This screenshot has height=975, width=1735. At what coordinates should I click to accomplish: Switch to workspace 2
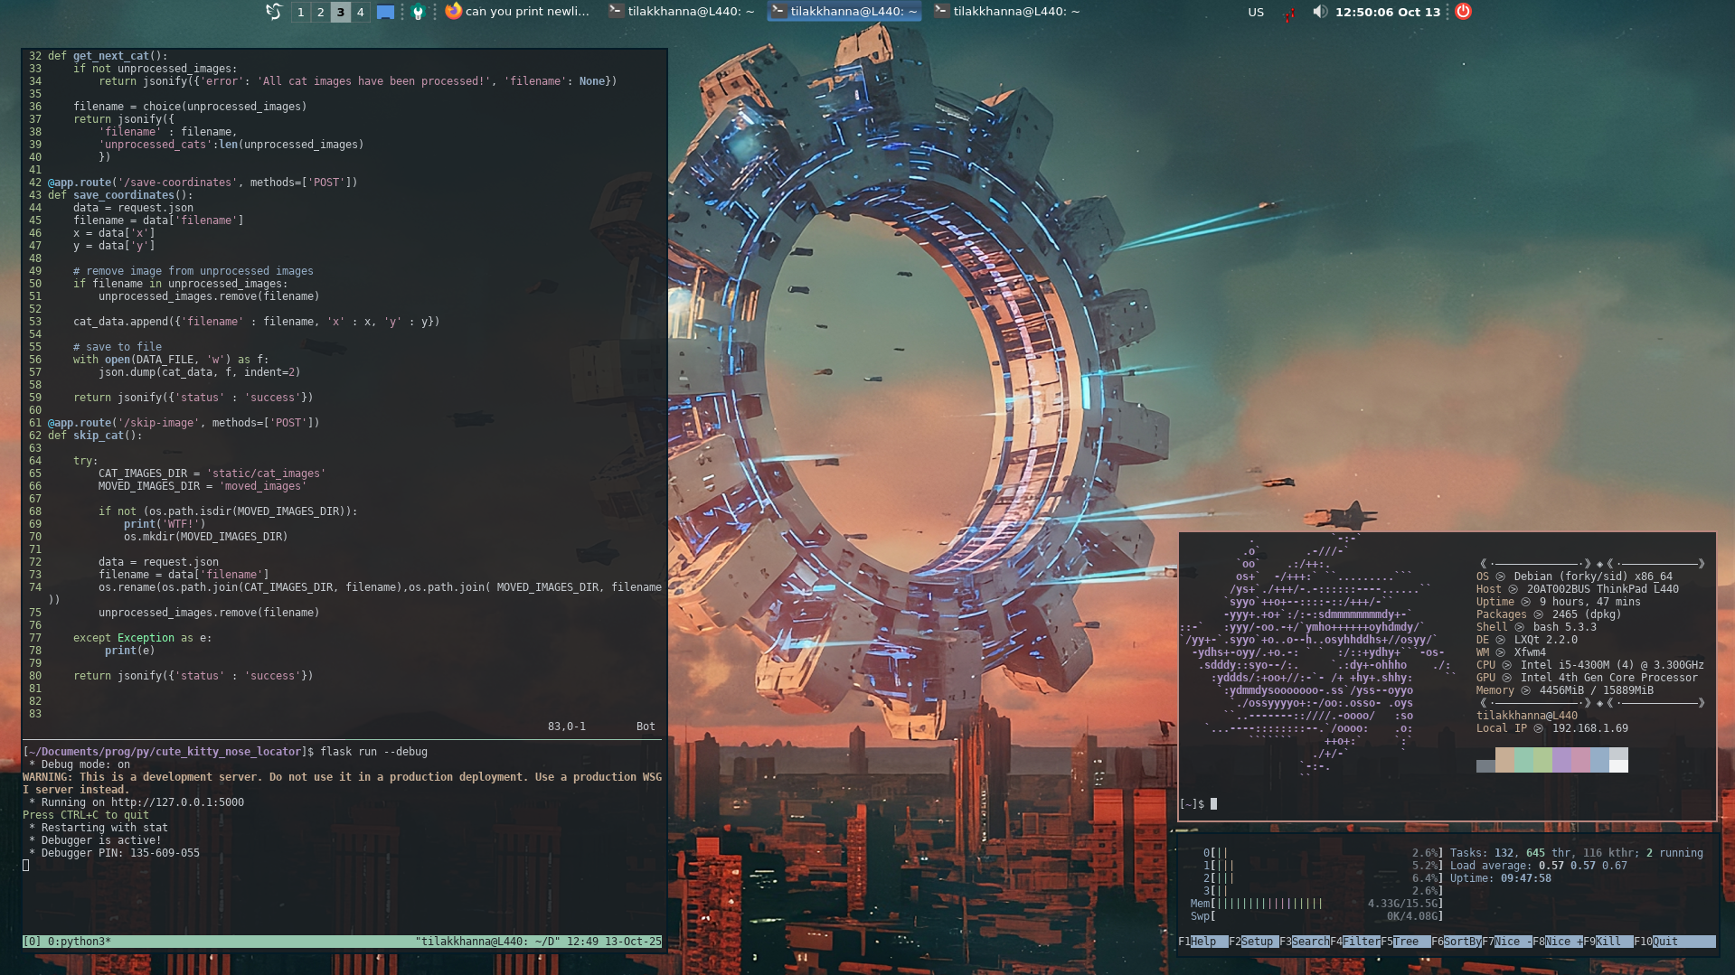320,12
